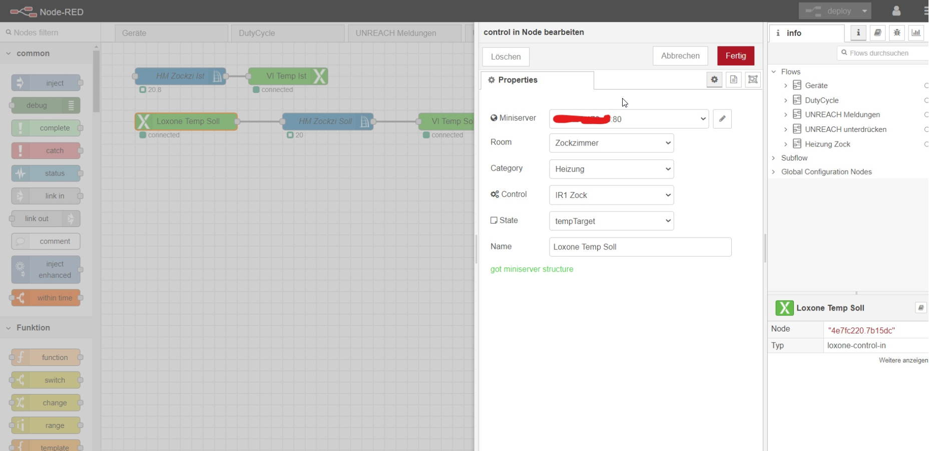Select the debug palette node

tap(46, 105)
